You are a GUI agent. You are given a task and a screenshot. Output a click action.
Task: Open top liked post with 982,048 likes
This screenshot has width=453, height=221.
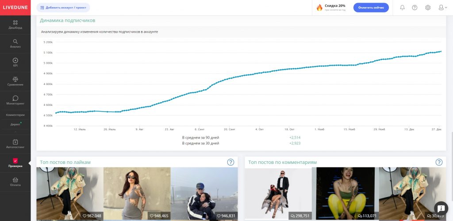point(70,193)
